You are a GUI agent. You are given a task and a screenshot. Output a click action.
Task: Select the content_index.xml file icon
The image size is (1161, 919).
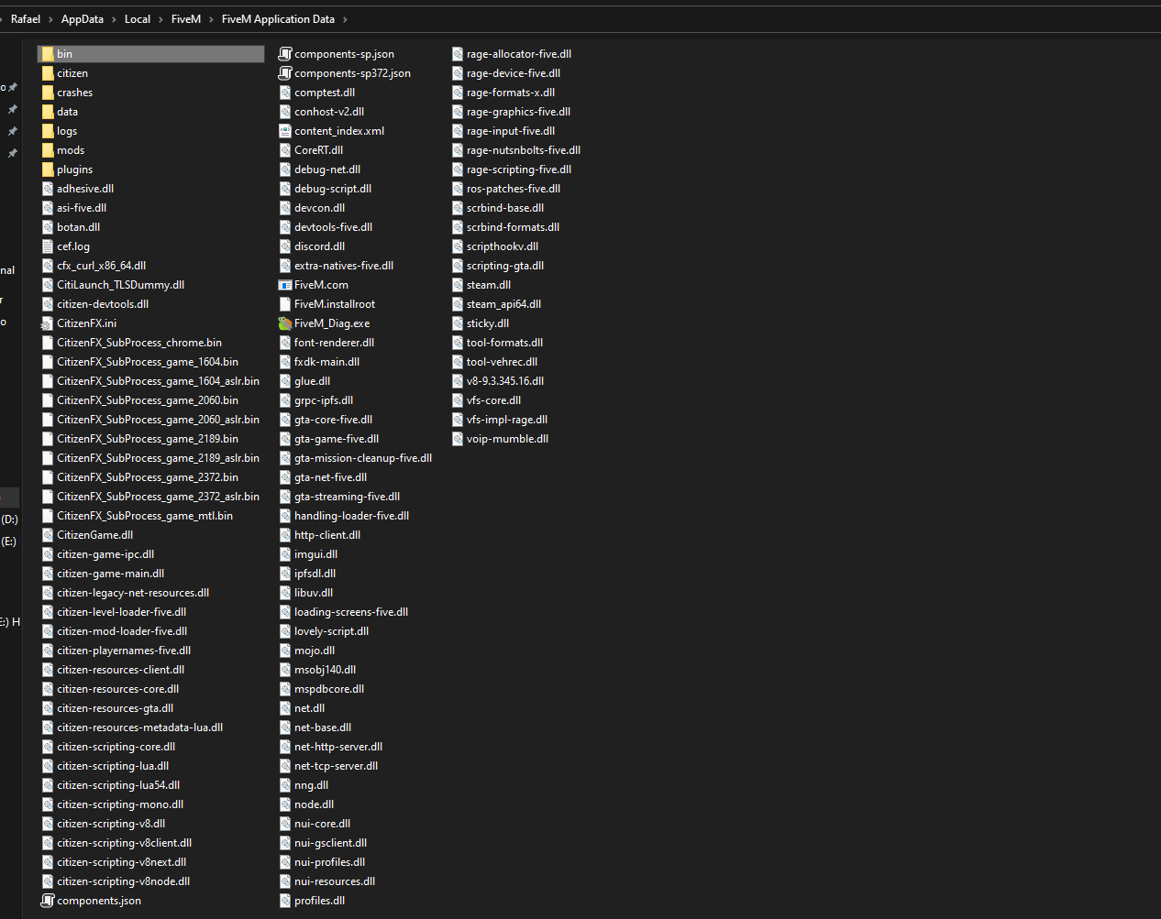pos(285,130)
